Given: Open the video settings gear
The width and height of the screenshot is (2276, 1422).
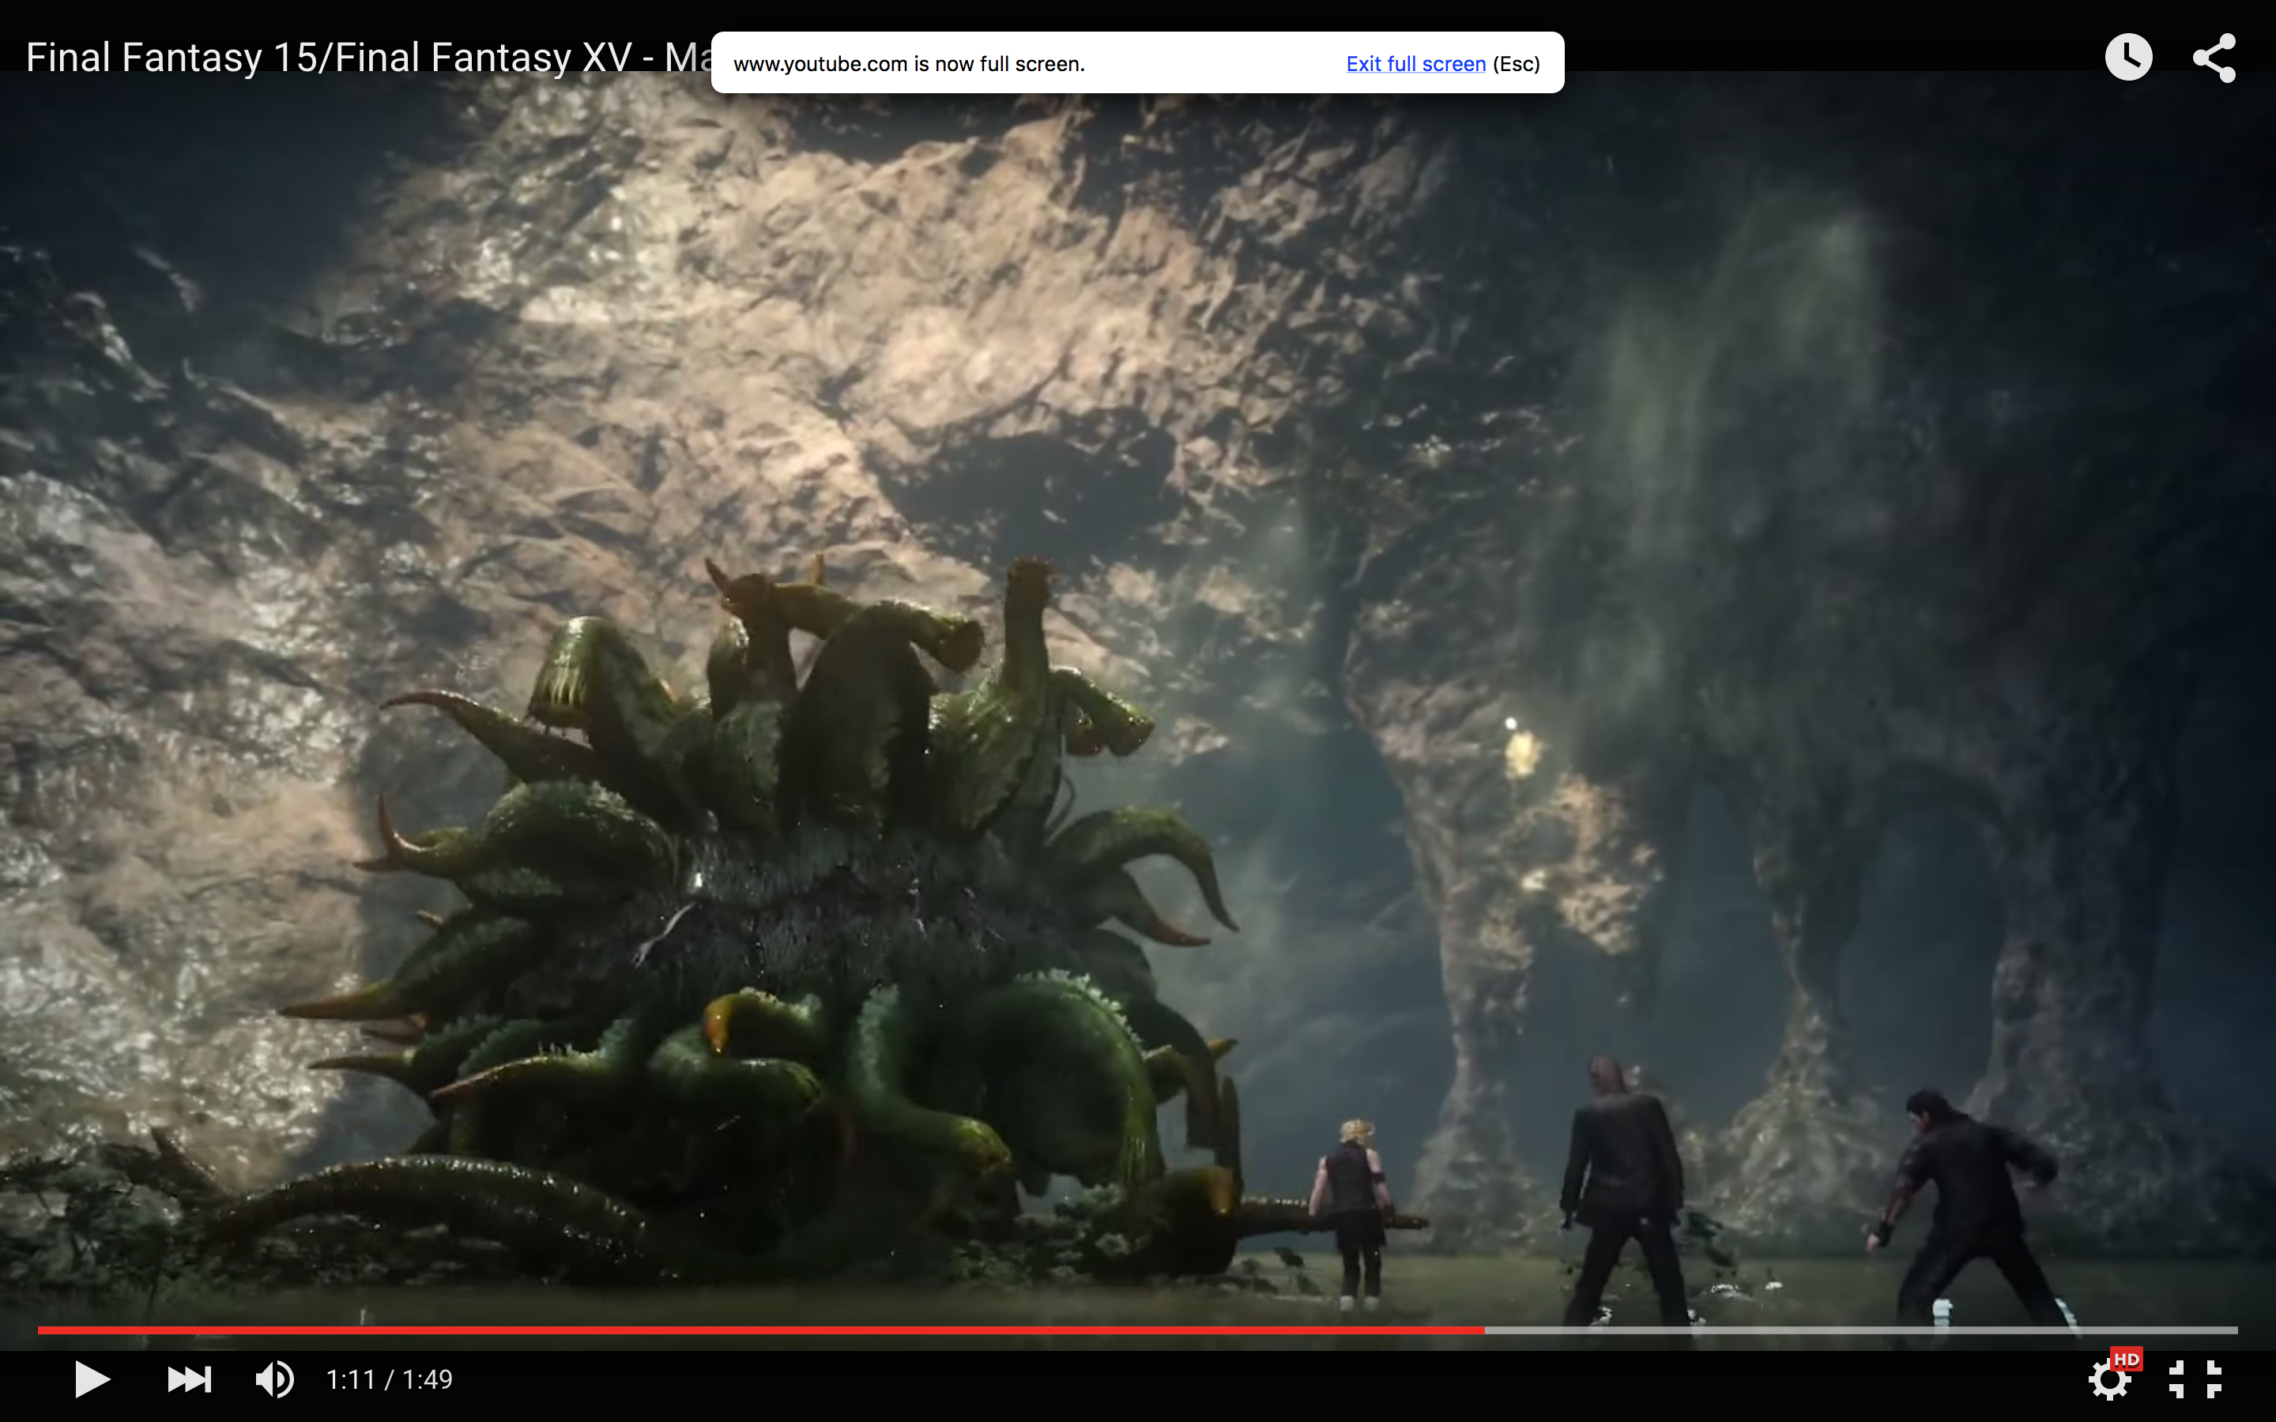Looking at the screenshot, I should [2109, 1379].
